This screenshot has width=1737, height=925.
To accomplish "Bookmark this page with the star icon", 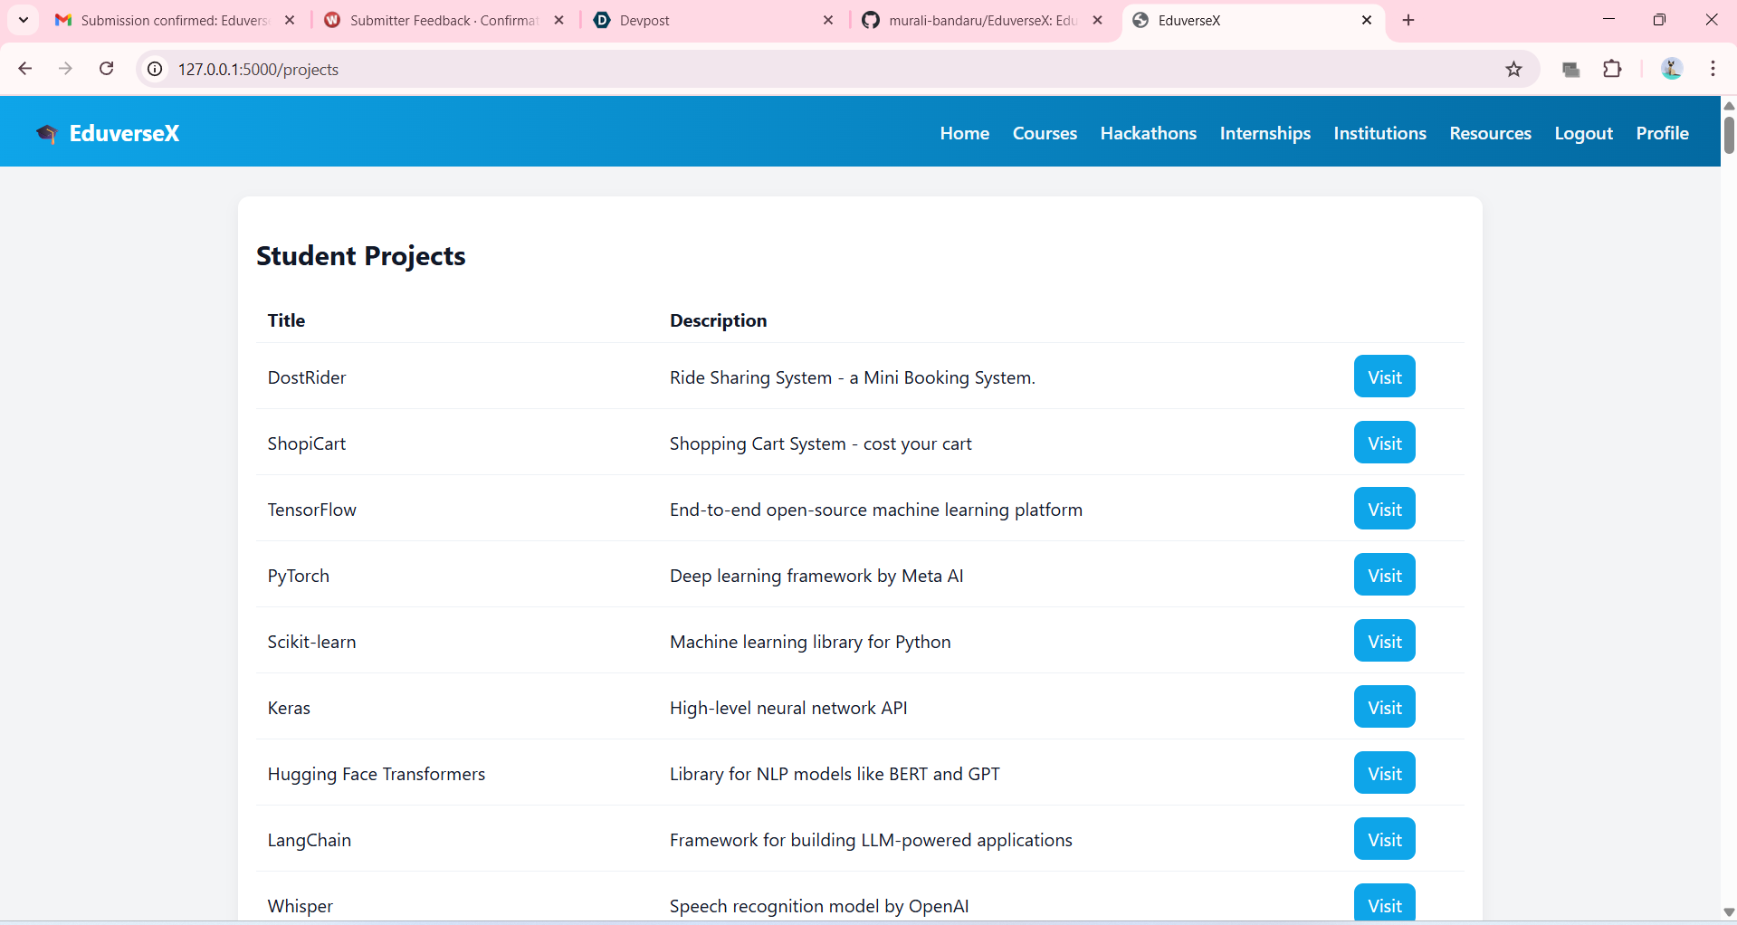I will tap(1513, 69).
